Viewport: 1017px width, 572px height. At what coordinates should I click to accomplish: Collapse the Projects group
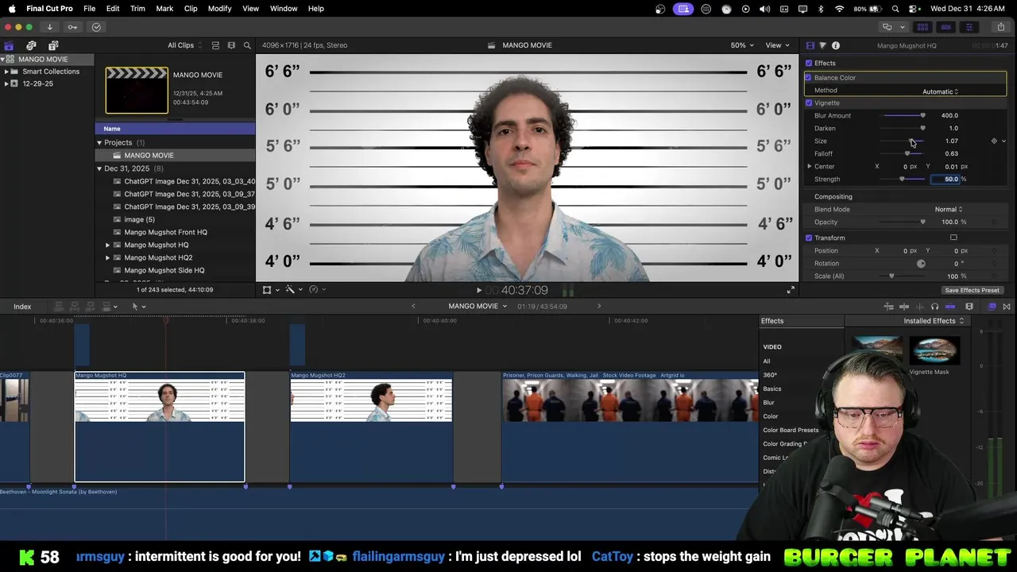tap(99, 143)
